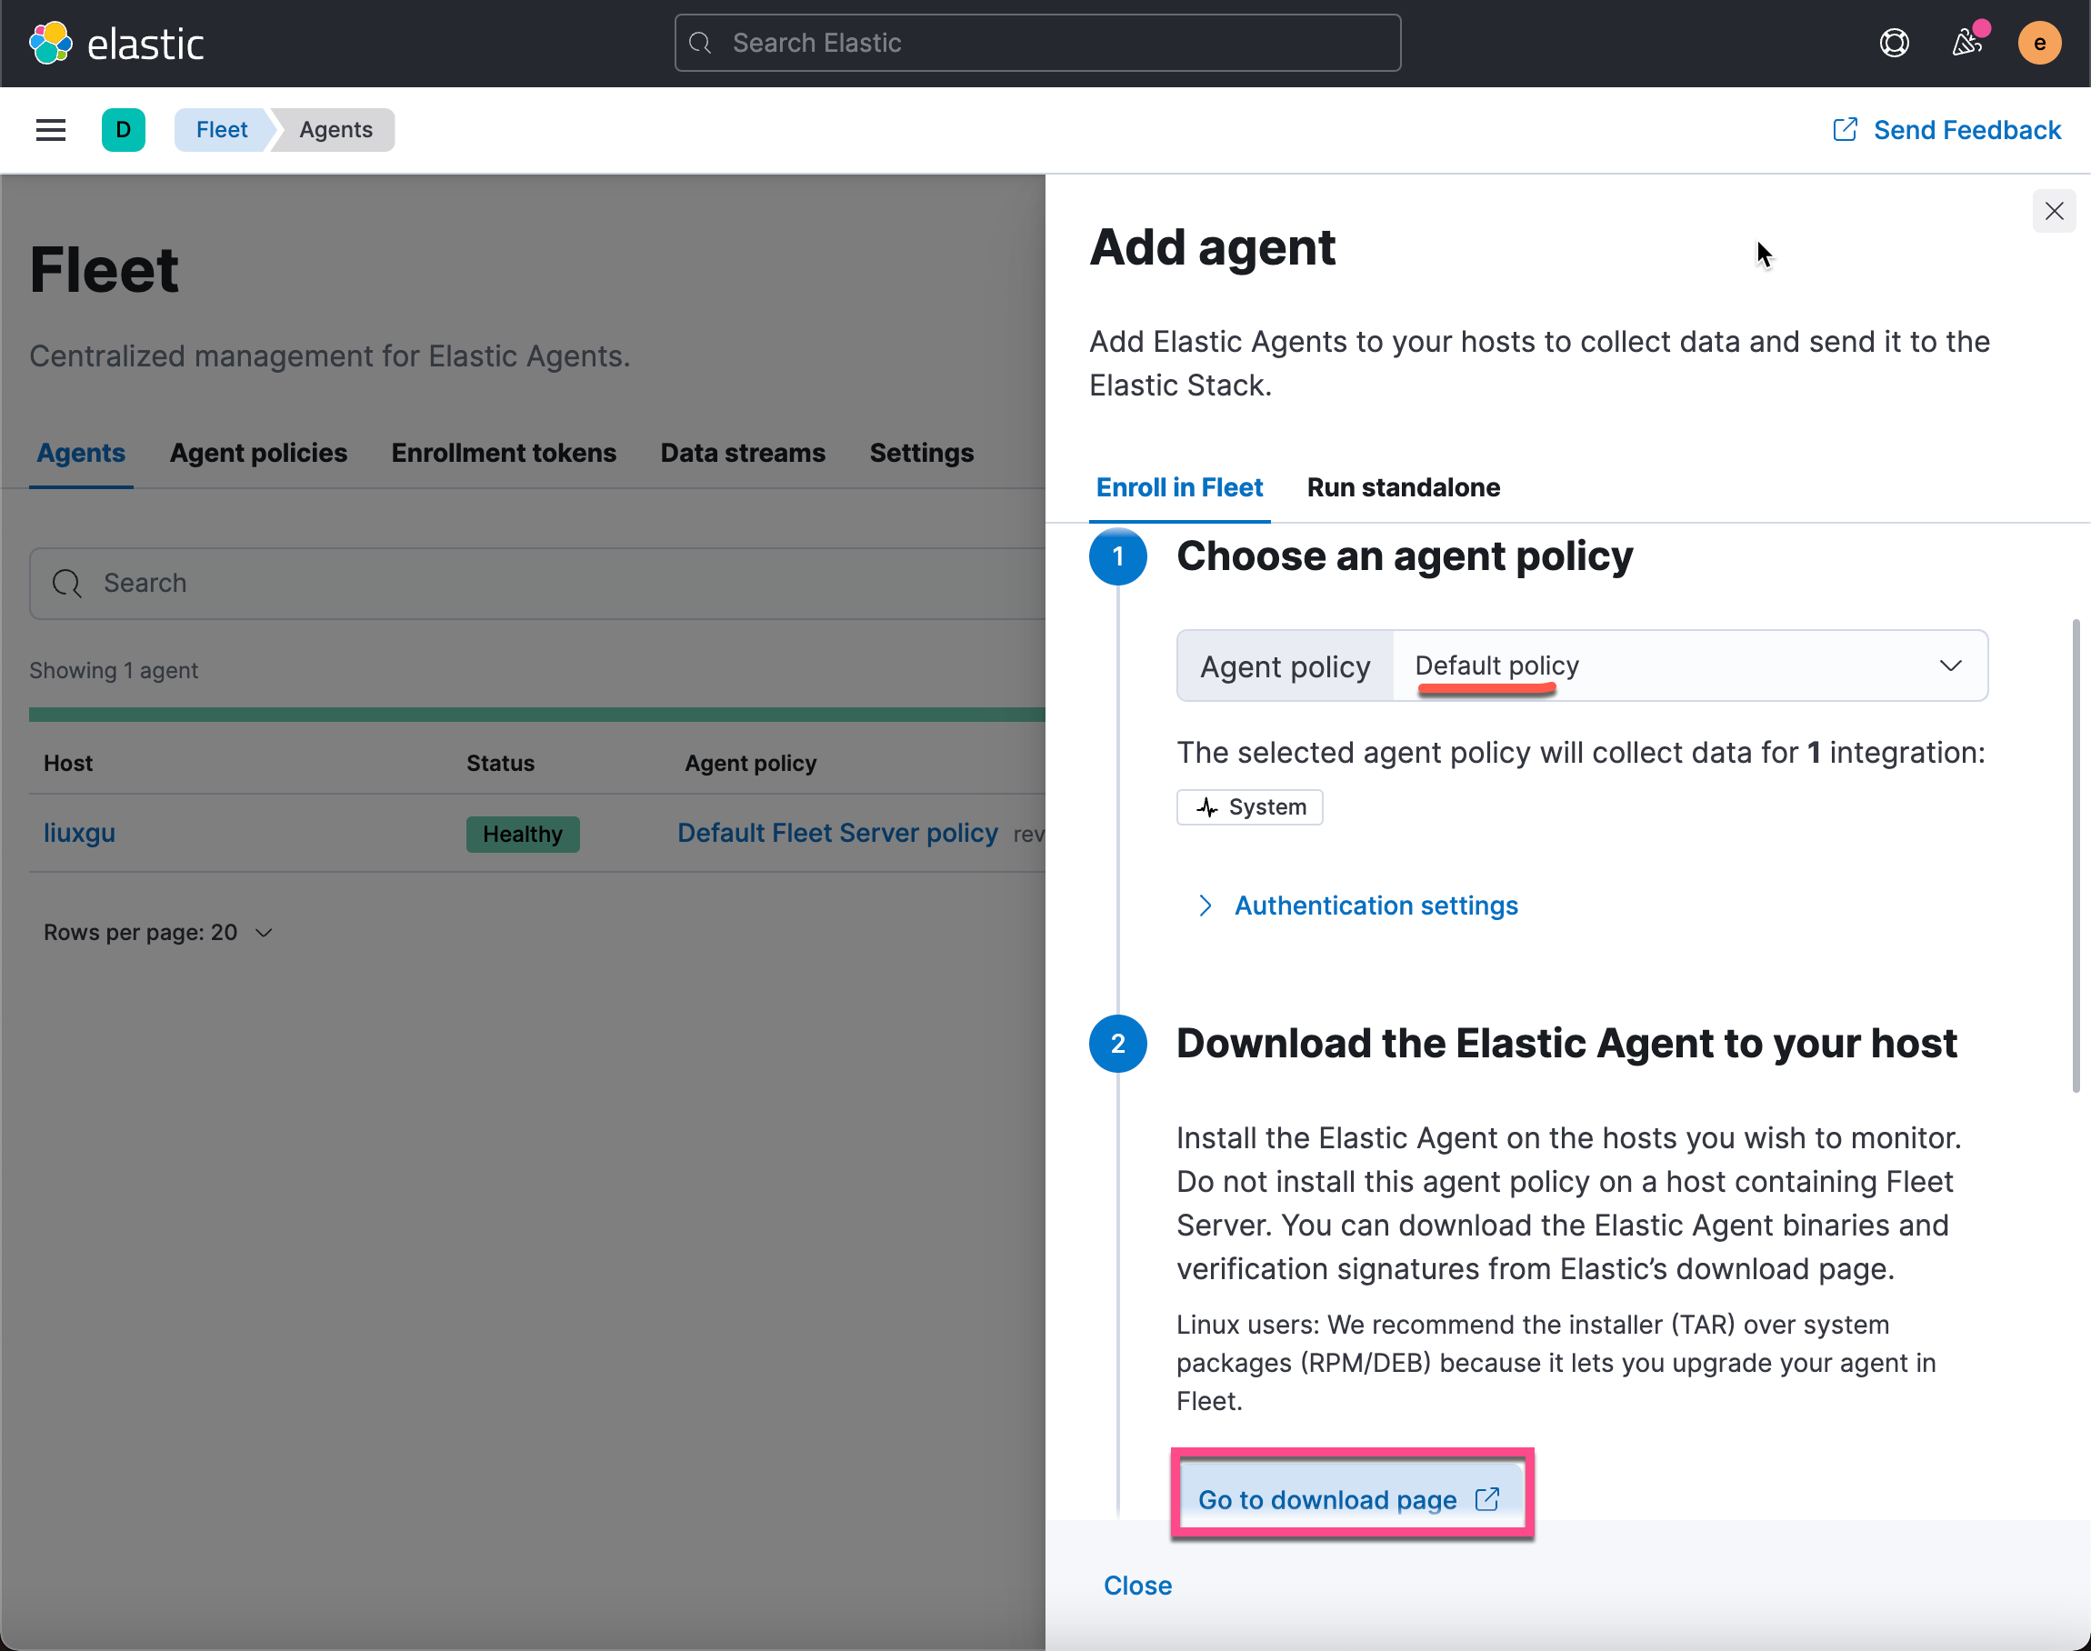This screenshot has height=1651, width=2091.
Task: Open the Agent policy dropdown
Action: coord(1689,666)
